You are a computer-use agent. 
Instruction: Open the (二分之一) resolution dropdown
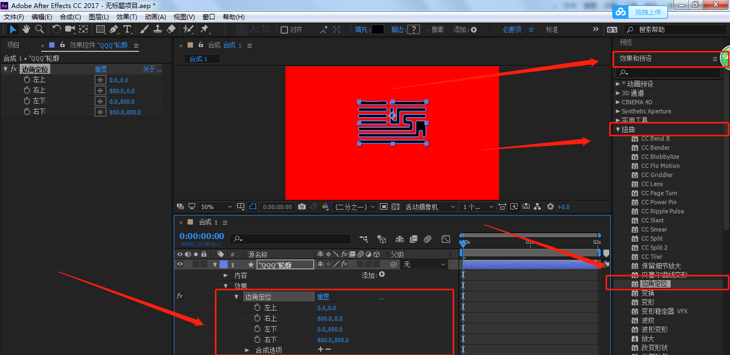click(x=354, y=207)
